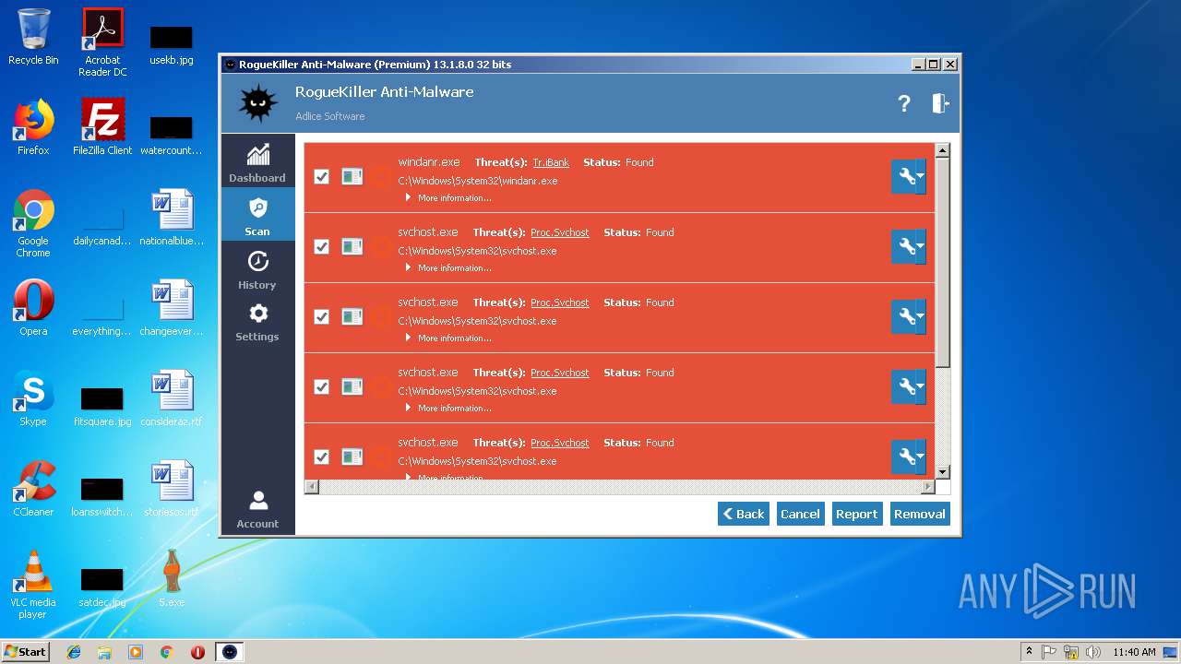Open the wrench action dropdown for windanr.exe
Image resolution: width=1181 pixels, height=664 pixels.
coord(908,176)
